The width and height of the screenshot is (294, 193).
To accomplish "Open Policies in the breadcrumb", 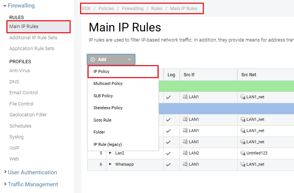I will pyautogui.click(x=106, y=8).
